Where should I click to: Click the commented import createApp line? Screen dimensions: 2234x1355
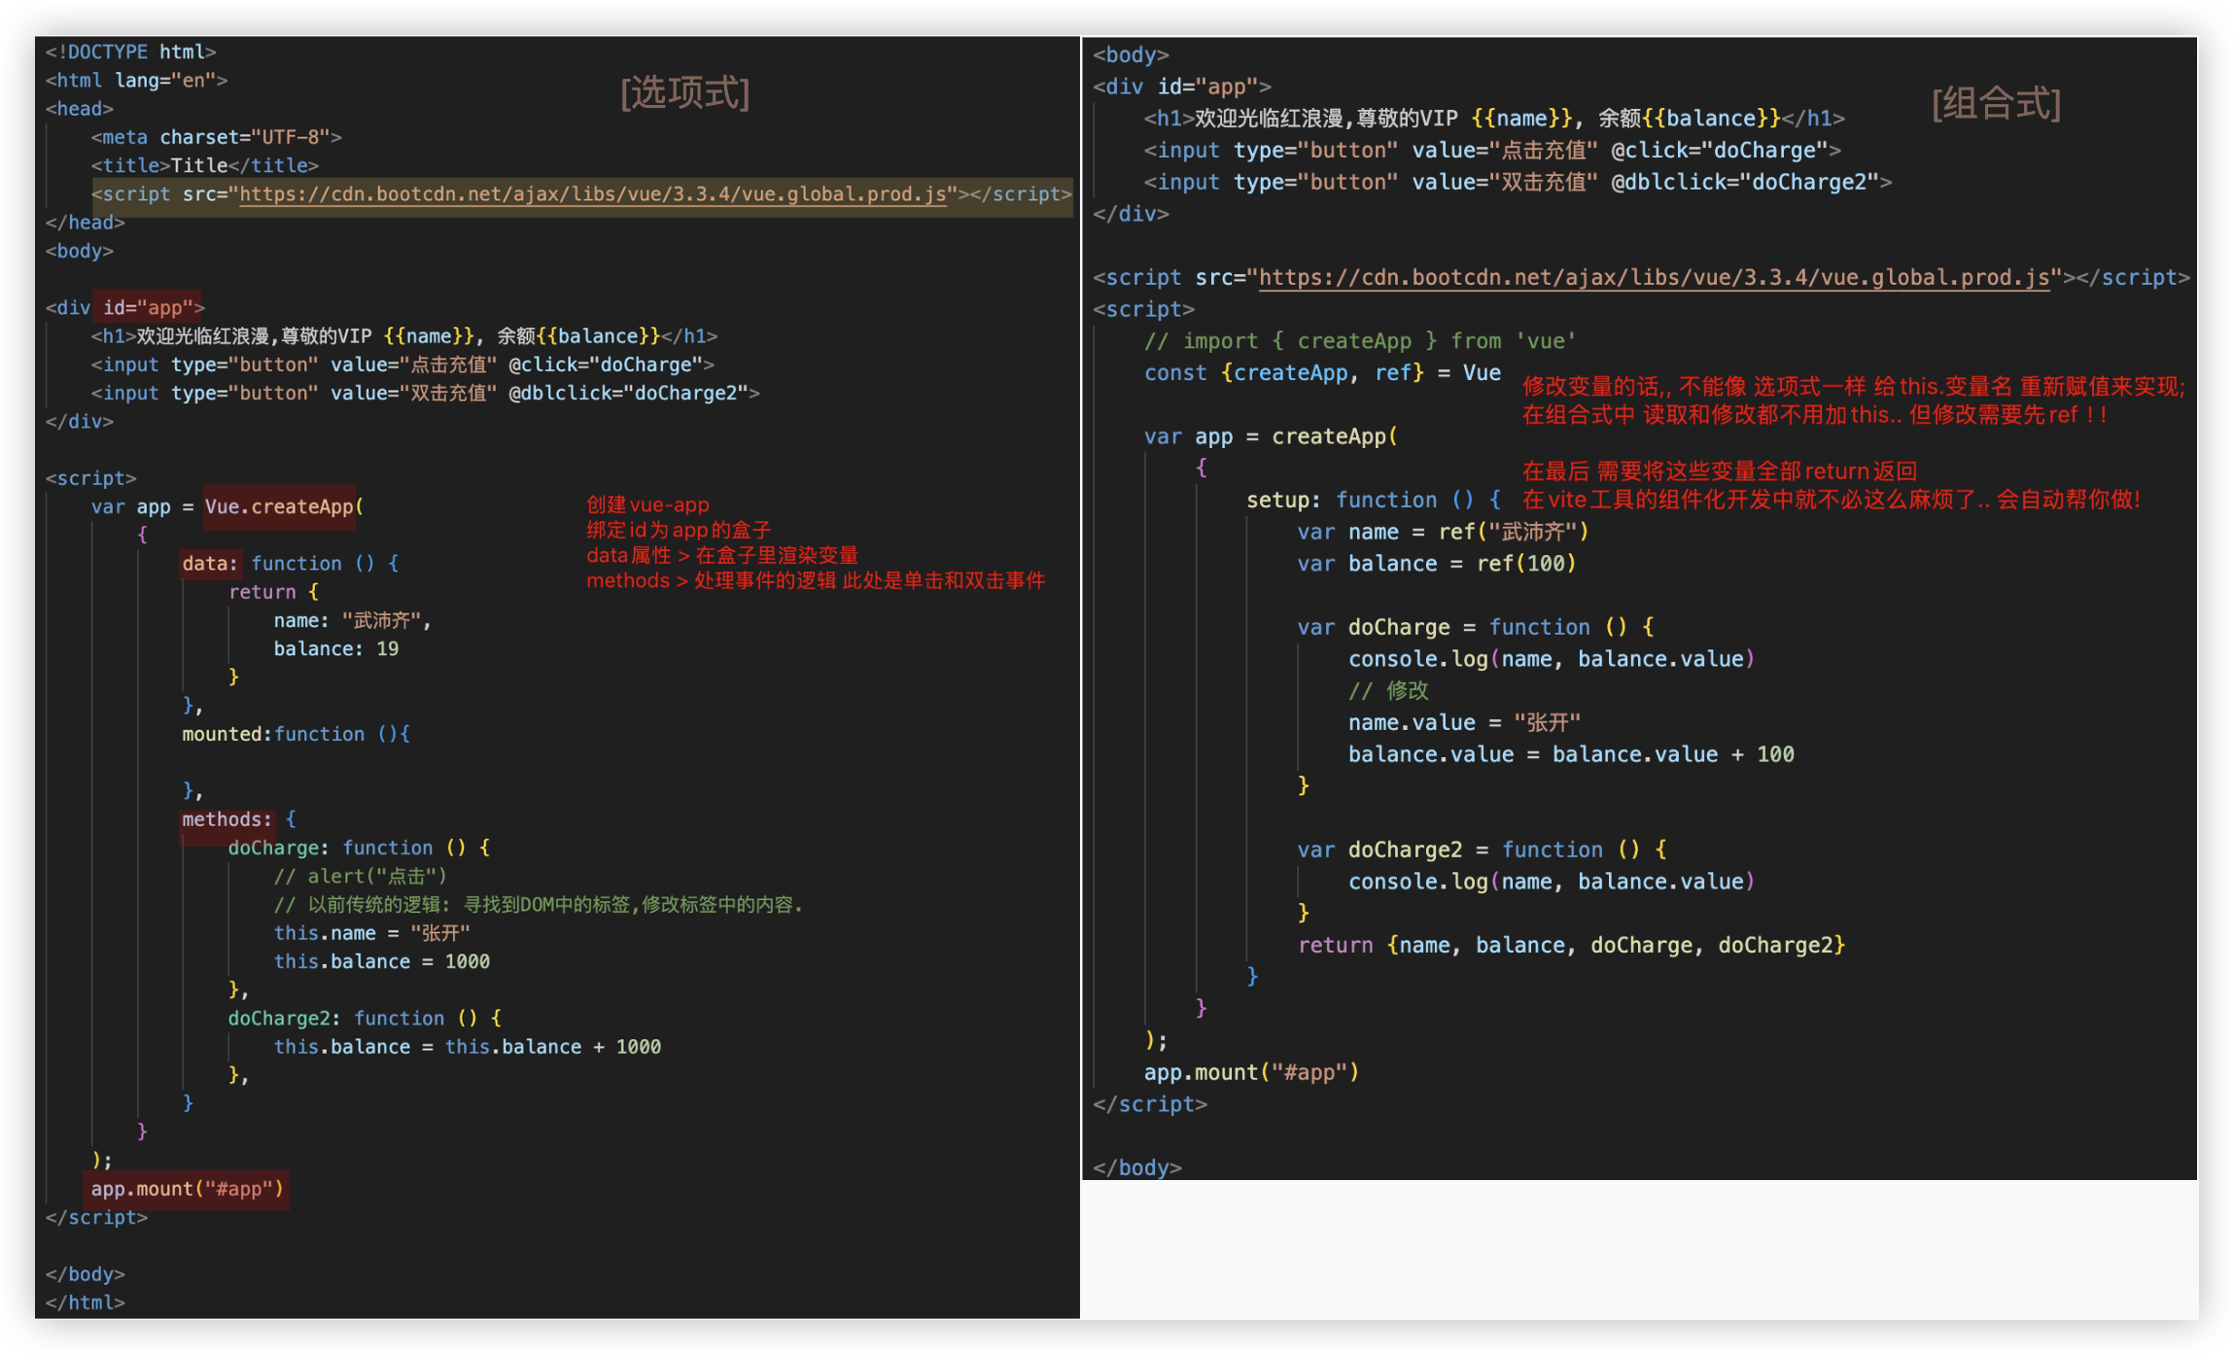pyautogui.click(x=1359, y=341)
